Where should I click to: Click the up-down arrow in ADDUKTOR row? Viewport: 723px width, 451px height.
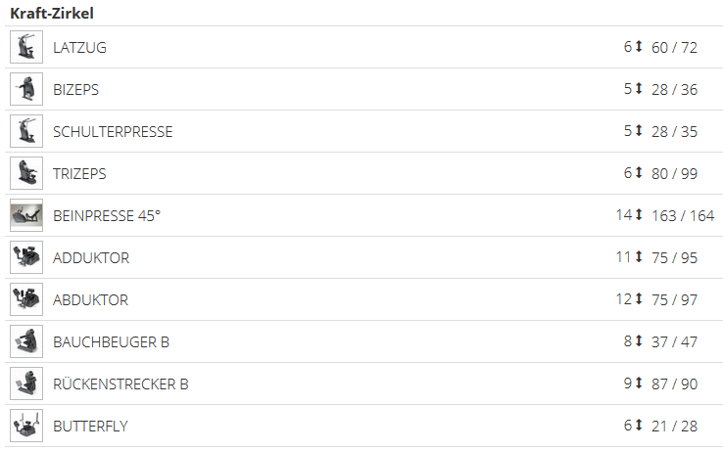click(639, 257)
